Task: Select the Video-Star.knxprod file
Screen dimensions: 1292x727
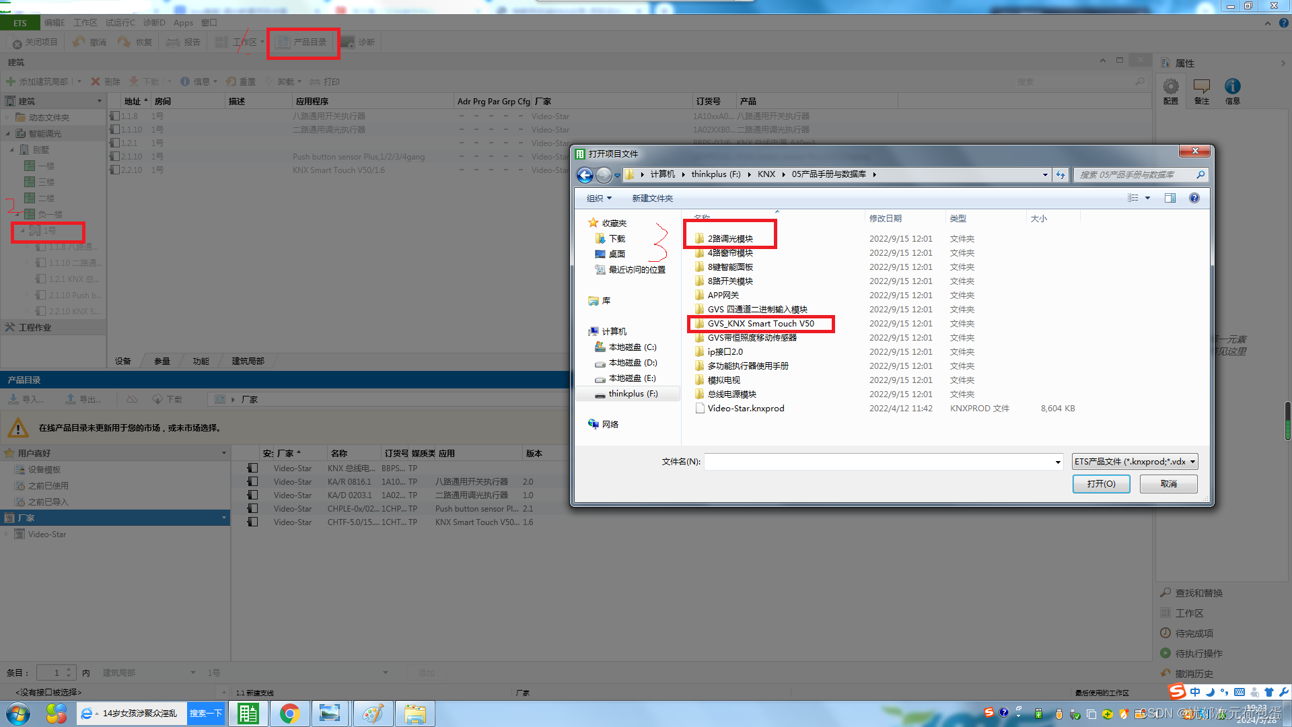Action: click(x=745, y=409)
